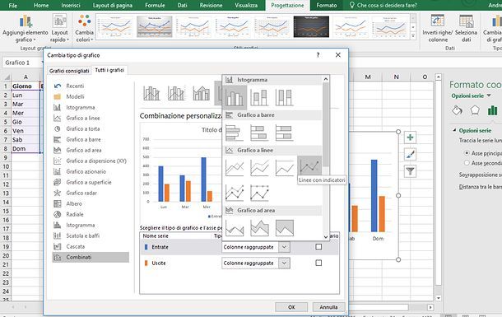
Task: Expand Opzioni serie dropdown arrow in pane header
Action: pyautogui.click(x=489, y=96)
